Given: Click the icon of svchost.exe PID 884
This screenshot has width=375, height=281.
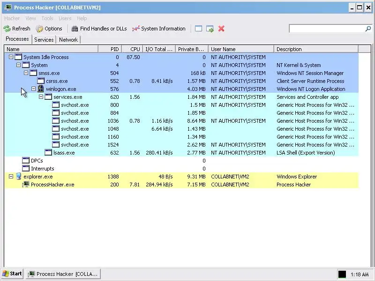Looking at the screenshot, I should point(56,113).
